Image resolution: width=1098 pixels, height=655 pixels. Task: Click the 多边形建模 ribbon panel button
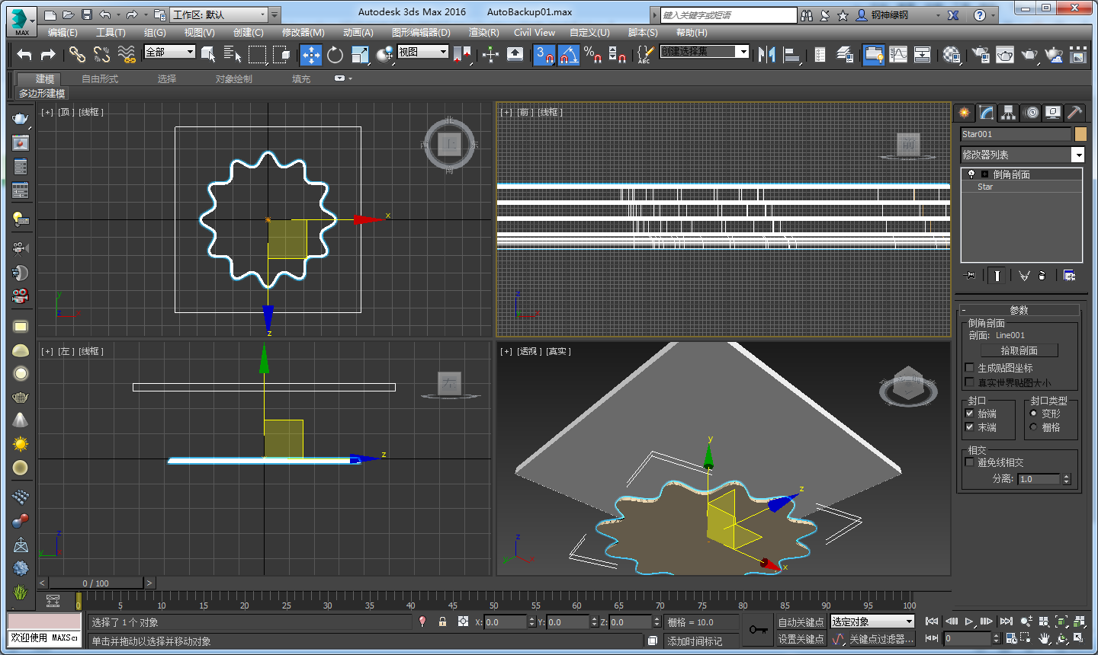click(42, 94)
